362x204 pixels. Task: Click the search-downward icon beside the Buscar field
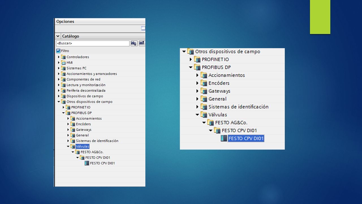tap(134, 43)
